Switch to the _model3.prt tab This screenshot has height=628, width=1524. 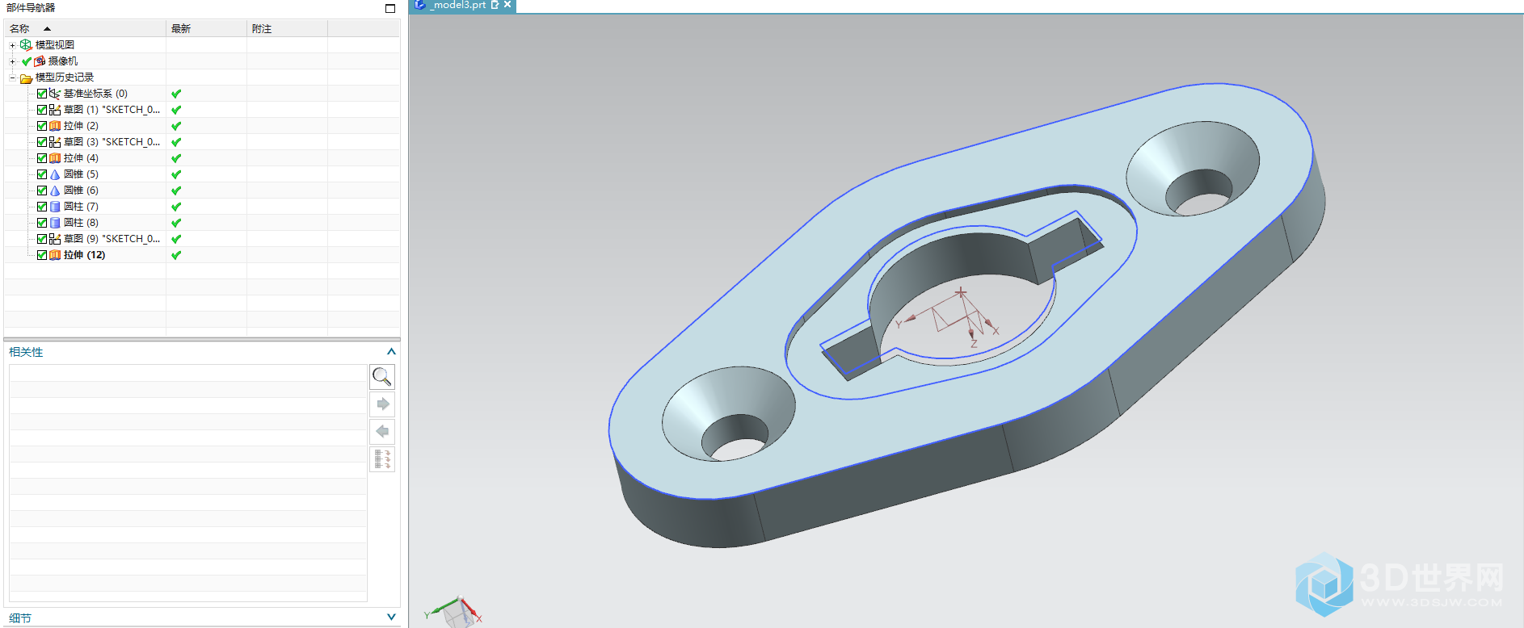(459, 5)
